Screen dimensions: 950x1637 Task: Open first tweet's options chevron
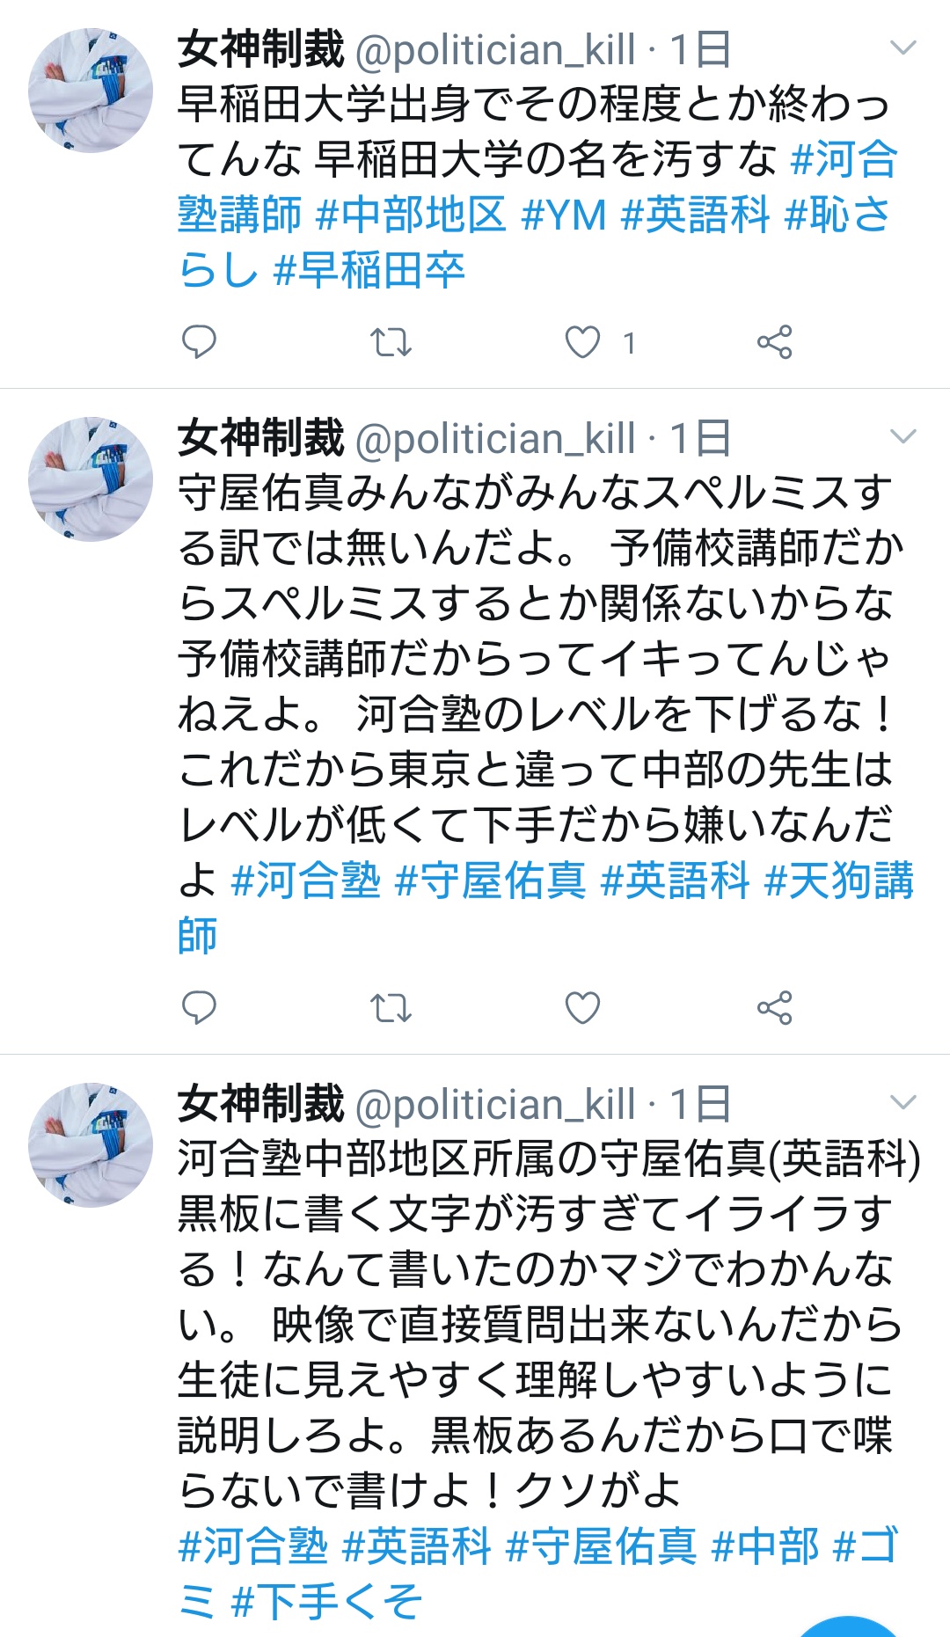(903, 48)
